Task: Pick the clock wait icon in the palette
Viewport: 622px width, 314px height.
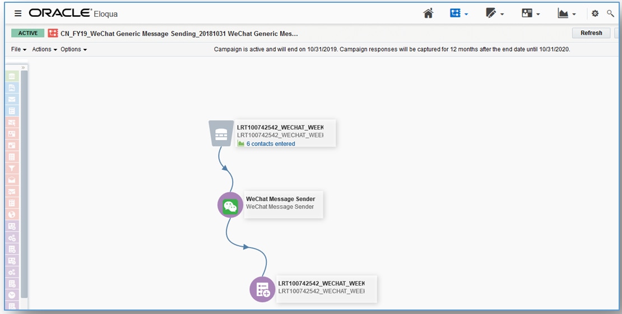Action: coord(12,295)
